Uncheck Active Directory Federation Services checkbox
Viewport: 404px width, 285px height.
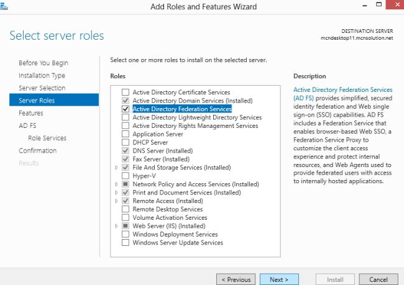[x=126, y=109]
